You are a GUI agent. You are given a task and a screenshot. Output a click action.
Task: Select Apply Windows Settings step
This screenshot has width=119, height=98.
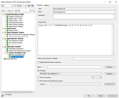click(x=16, y=24)
